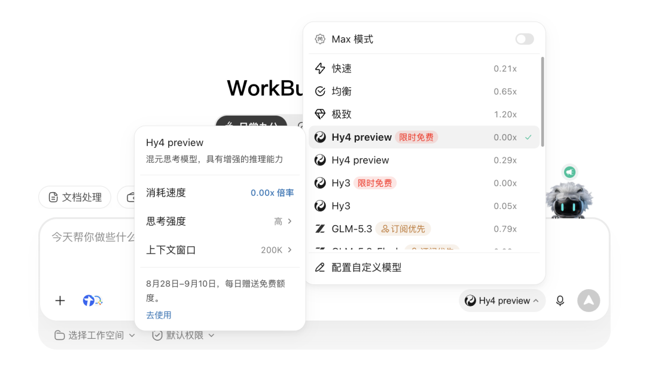Select the 极致 diamond mode
This screenshot has width=646, height=370.
[423, 114]
